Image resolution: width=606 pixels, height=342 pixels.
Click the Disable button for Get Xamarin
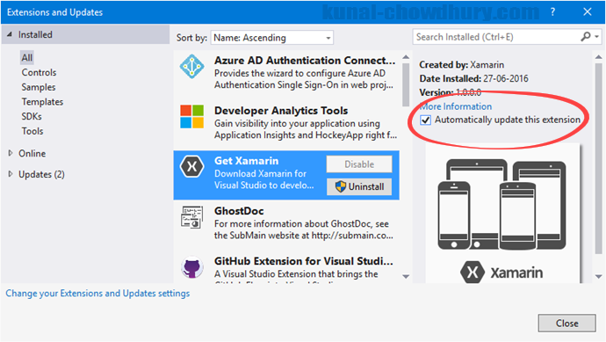(359, 164)
